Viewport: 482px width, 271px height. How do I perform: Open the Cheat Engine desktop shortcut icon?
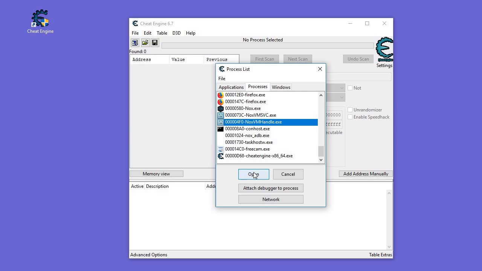(x=40, y=21)
